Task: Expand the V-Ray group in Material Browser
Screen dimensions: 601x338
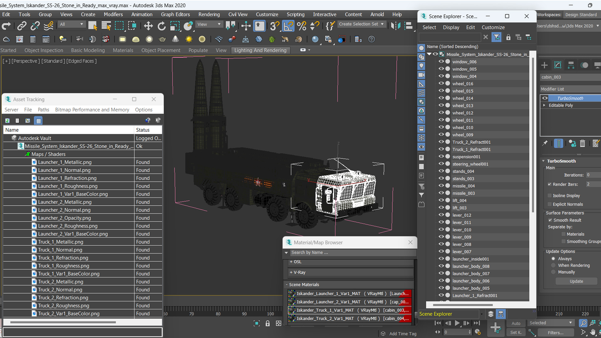Action: click(x=291, y=272)
